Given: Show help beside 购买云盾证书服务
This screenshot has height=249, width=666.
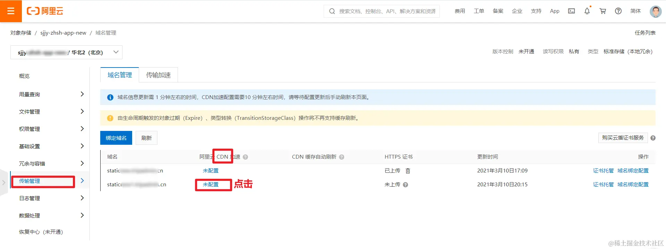Looking at the screenshot, I should click(x=653, y=138).
